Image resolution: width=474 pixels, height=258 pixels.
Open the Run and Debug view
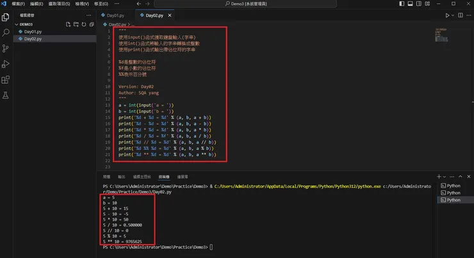coord(5,64)
